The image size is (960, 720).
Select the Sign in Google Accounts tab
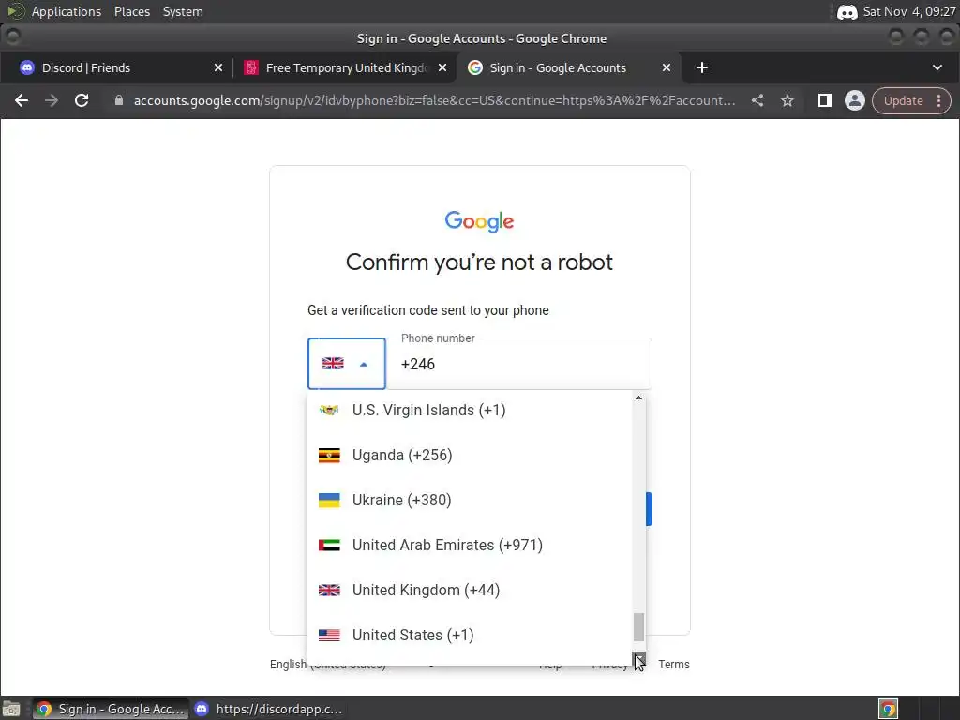point(568,67)
